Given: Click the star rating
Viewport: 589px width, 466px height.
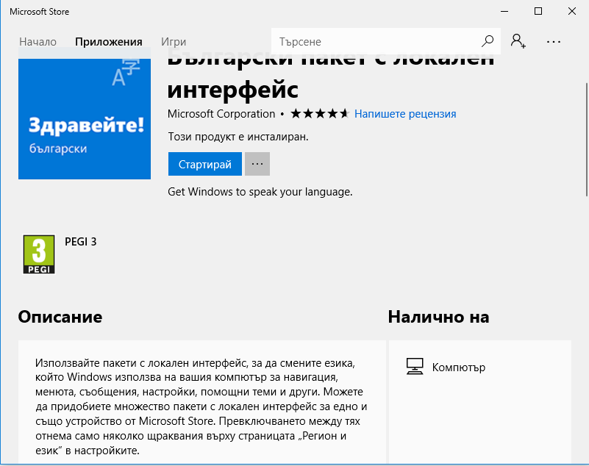Looking at the screenshot, I should 320,113.
